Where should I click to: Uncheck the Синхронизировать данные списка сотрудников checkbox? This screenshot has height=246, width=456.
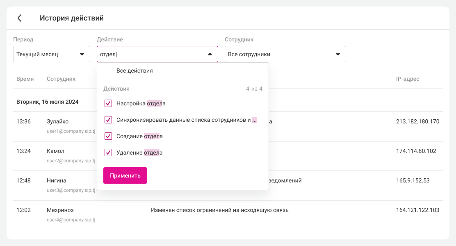pyautogui.click(x=108, y=120)
